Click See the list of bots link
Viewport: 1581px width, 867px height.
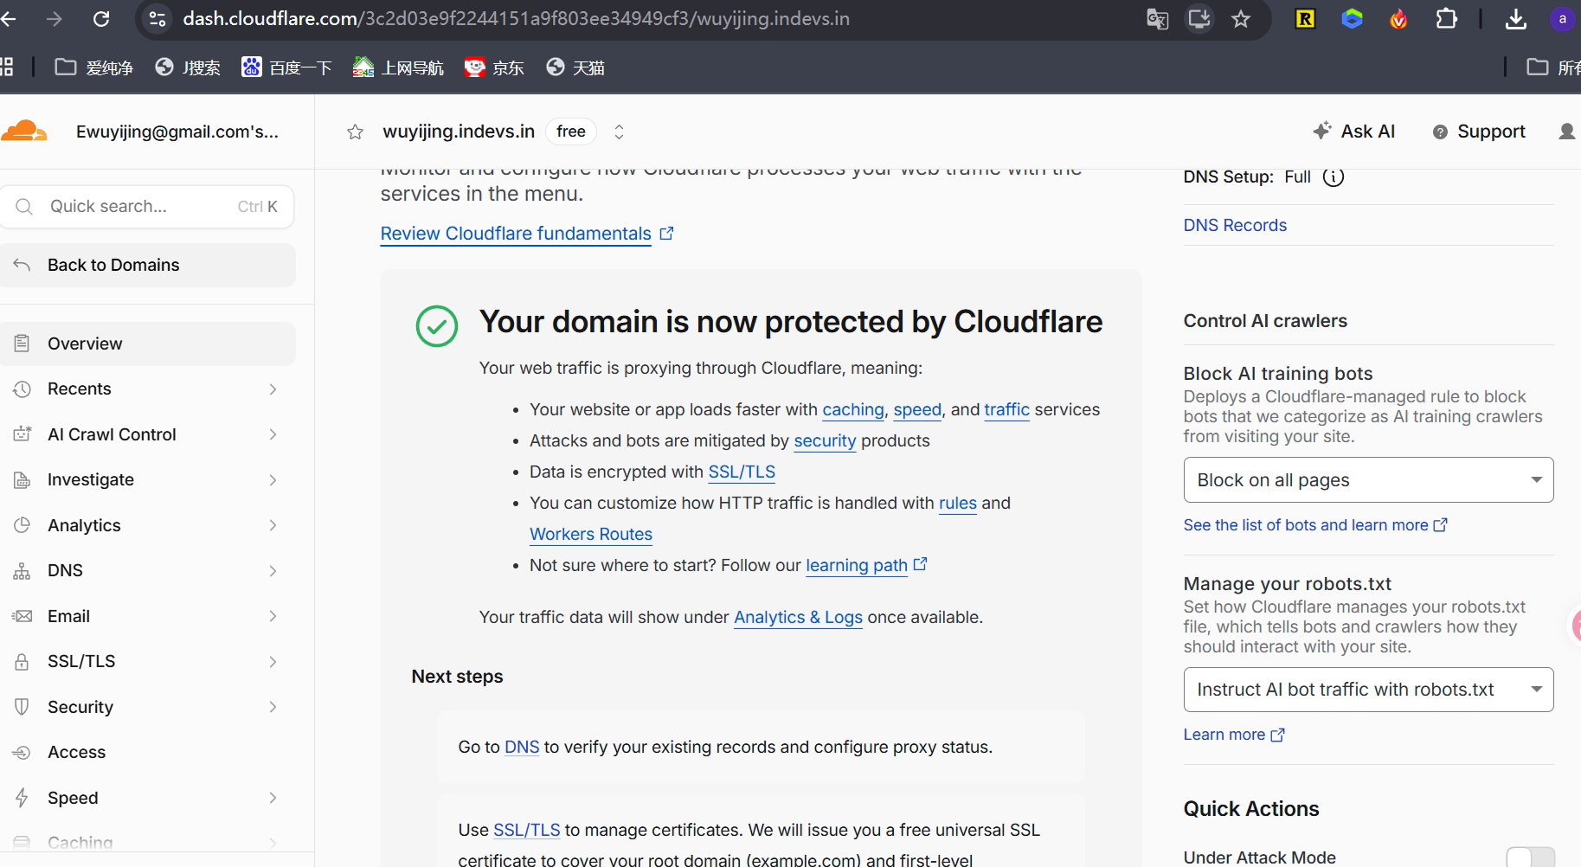[x=1315, y=525]
